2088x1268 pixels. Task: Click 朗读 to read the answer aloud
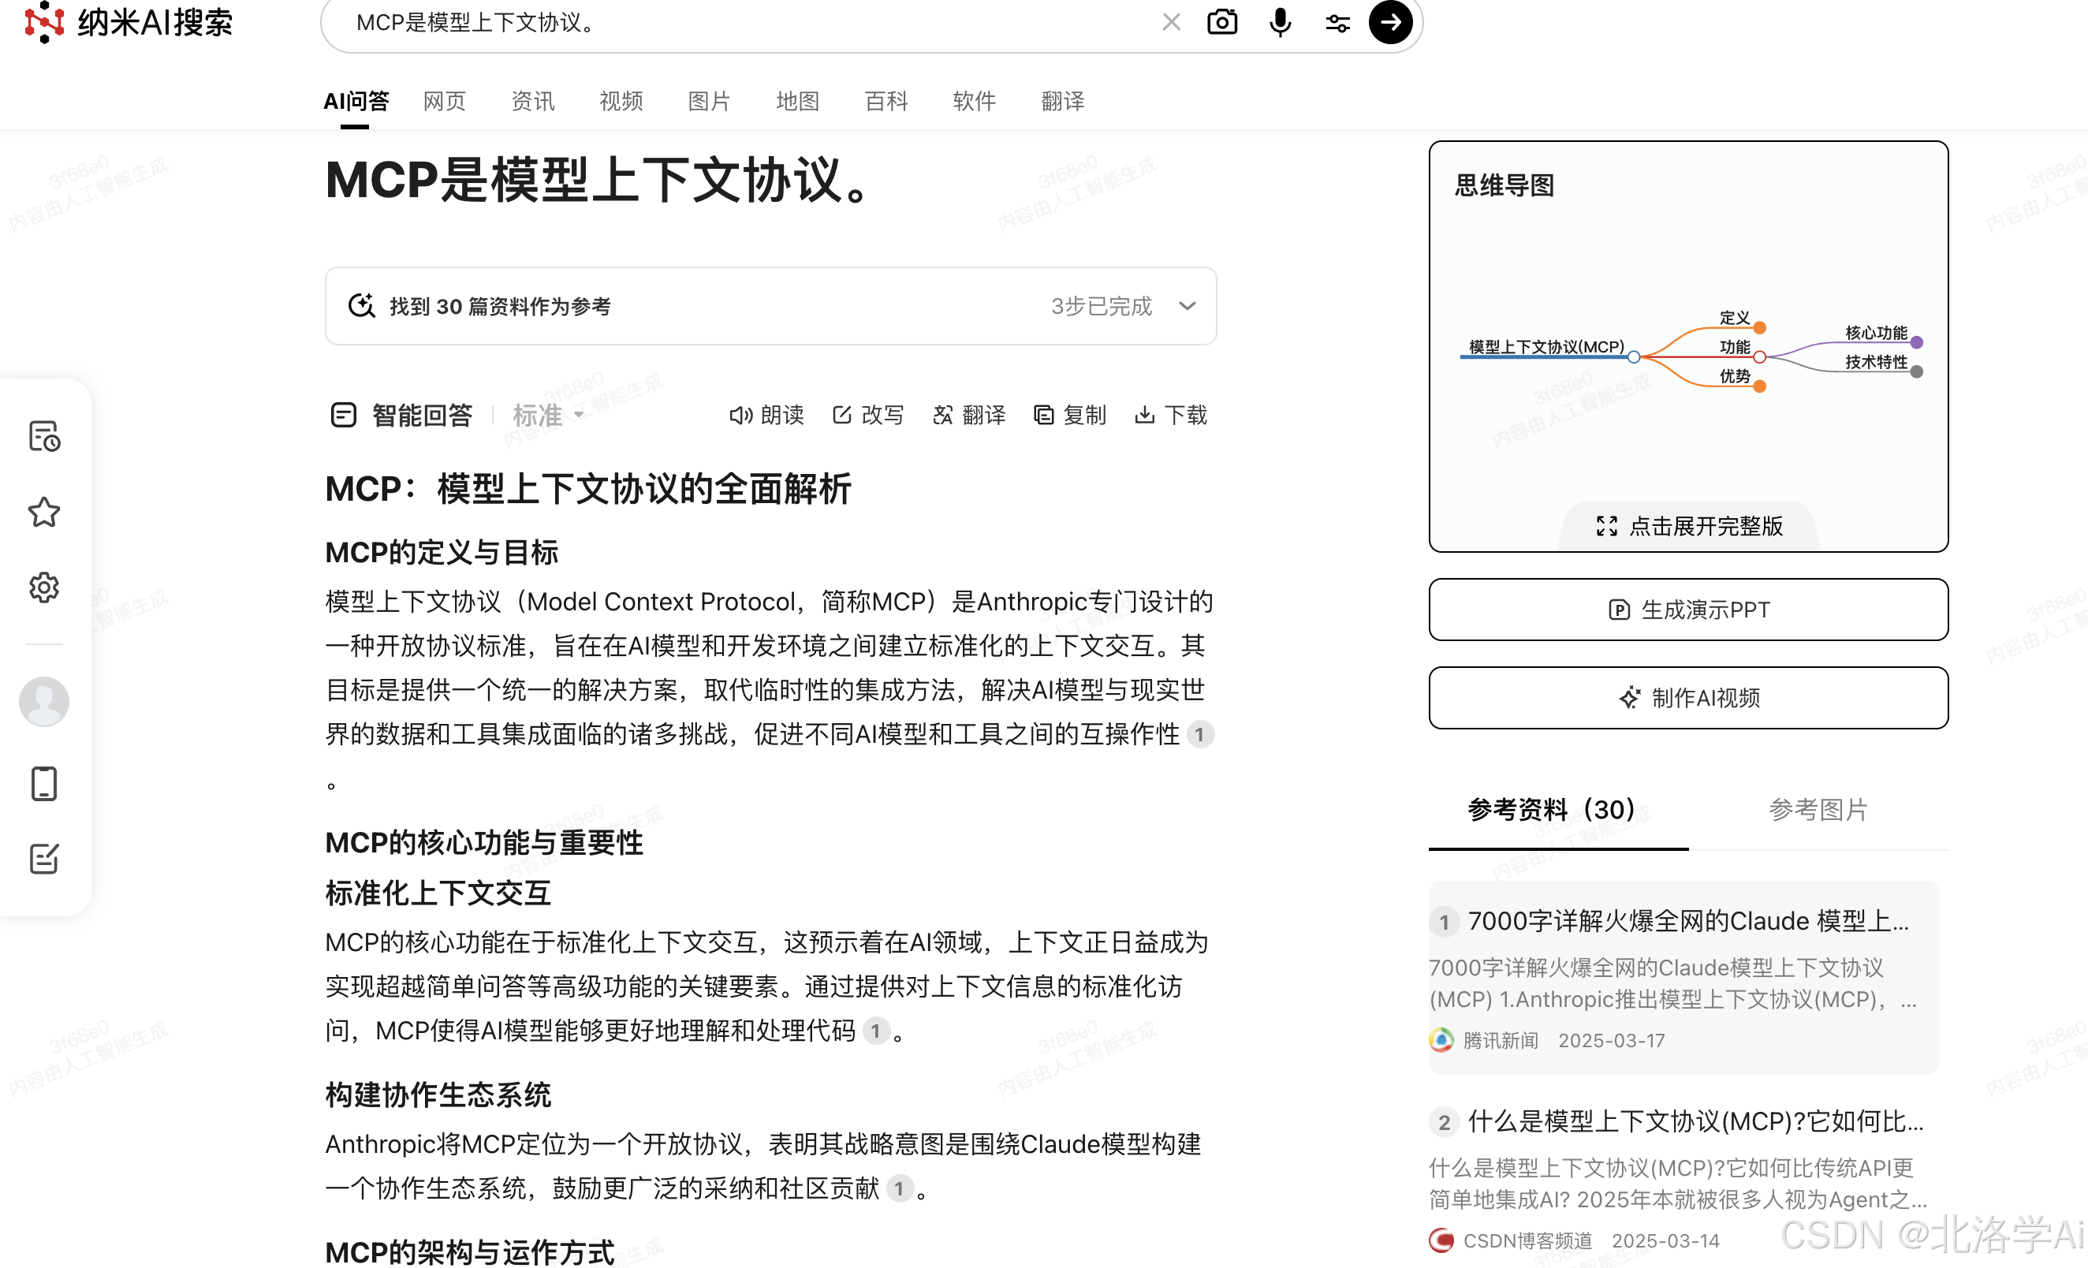point(766,416)
